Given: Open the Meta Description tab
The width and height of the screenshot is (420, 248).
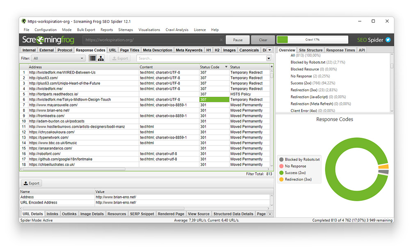Looking at the screenshot, I should coord(157,50).
